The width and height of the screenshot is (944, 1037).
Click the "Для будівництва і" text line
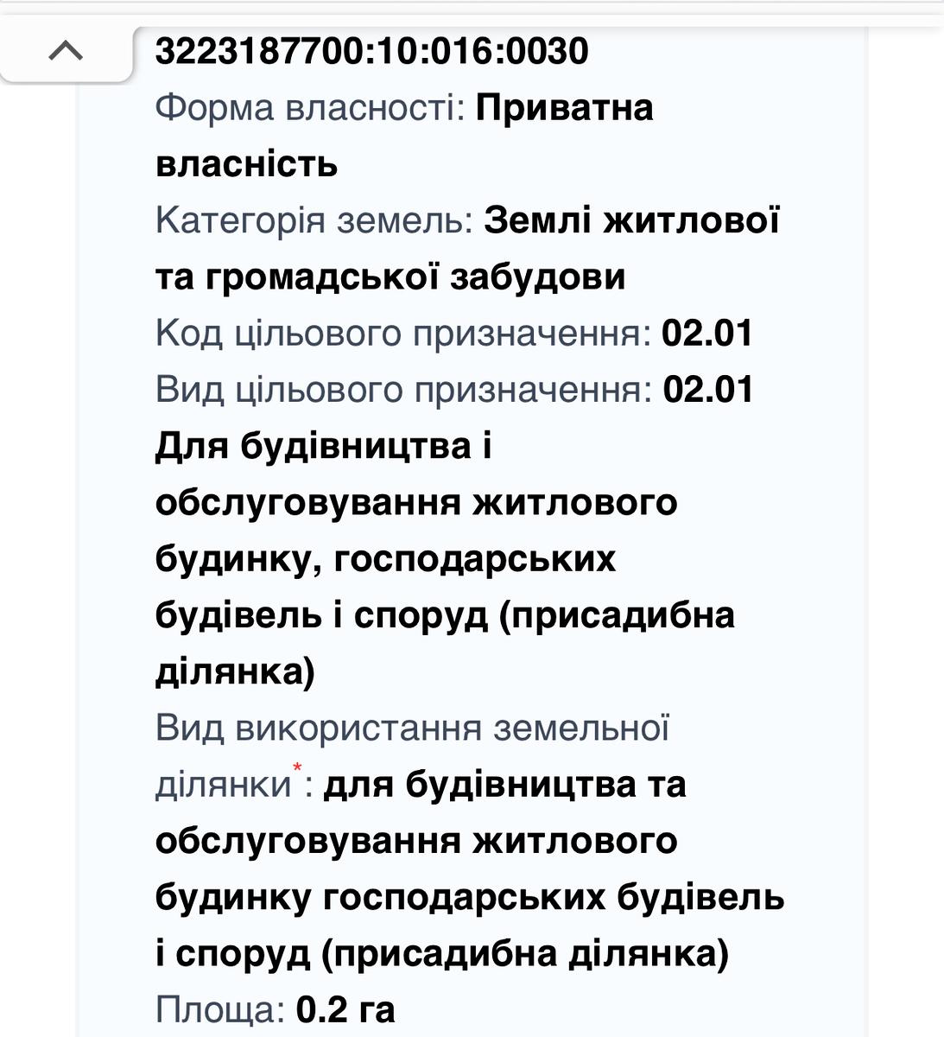(x=323, y=446)
